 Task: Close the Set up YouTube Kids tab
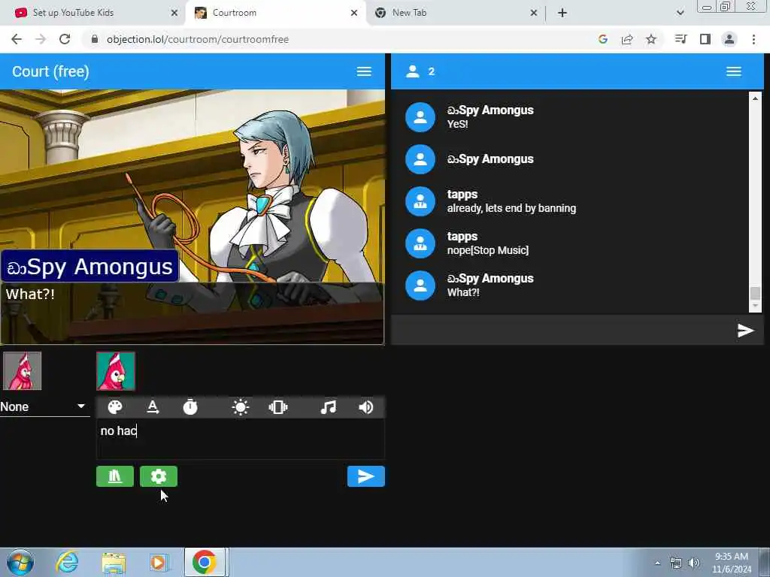(174, 14)
